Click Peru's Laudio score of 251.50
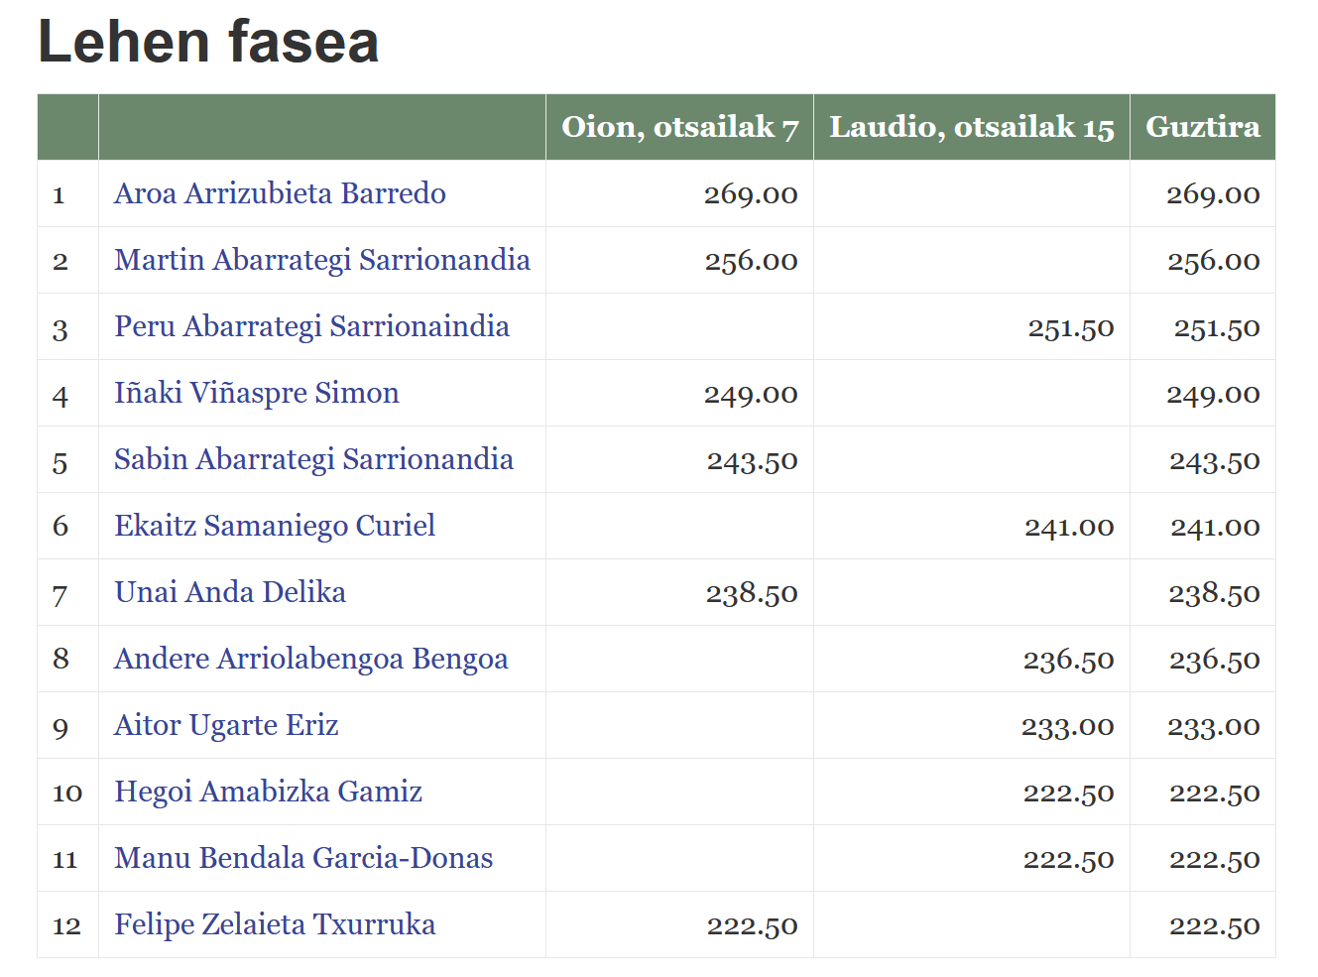 pyautogui.click(x=1070, y=328)
